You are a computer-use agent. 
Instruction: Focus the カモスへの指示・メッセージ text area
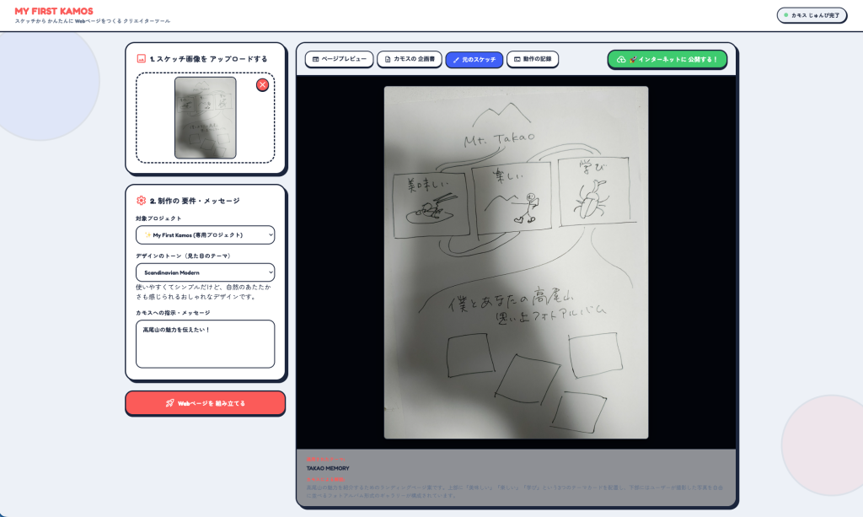pos(206,344)
